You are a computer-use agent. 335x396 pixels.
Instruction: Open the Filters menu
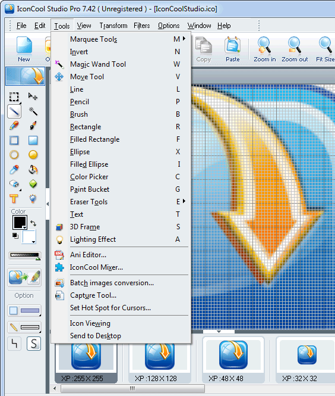click(x=141, y=26)
